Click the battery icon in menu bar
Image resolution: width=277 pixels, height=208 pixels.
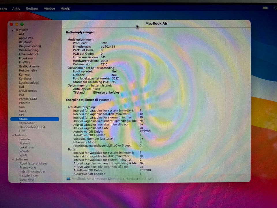pos(265,8)
